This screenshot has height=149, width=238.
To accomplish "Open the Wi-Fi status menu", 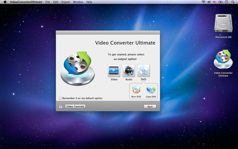I will (x=203, y=2).
